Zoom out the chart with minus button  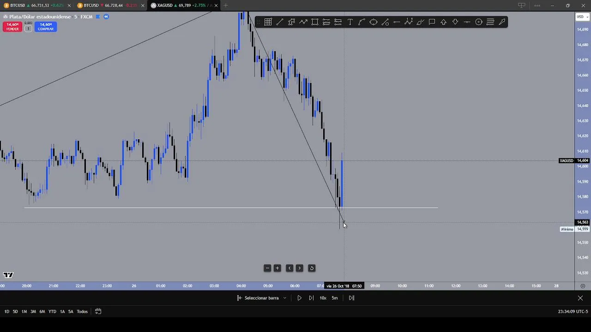click(267, 268)
